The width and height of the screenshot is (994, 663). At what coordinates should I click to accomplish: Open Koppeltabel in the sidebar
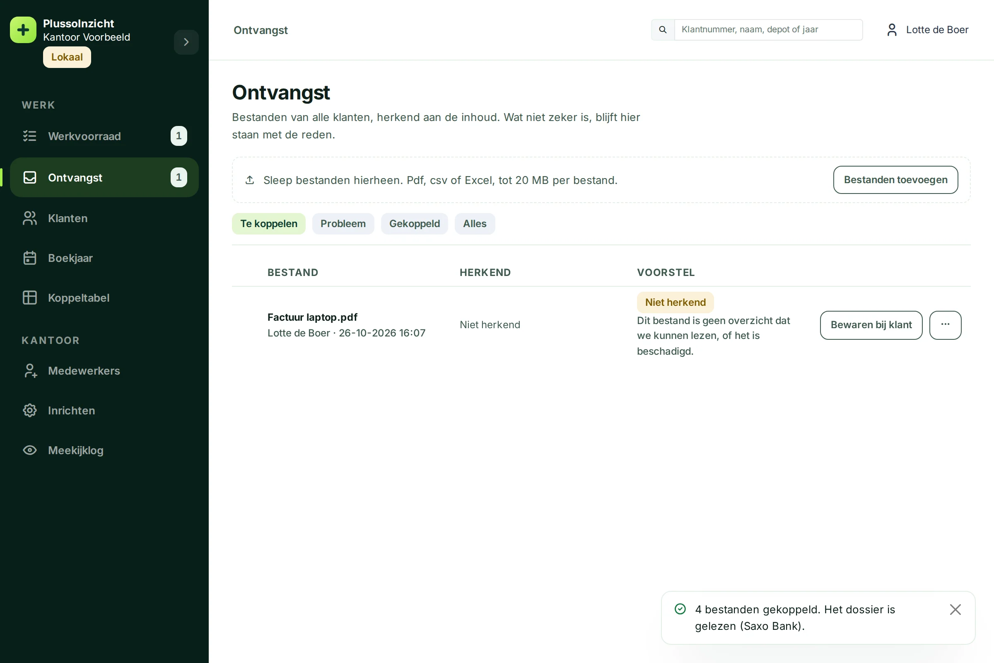pyautogui.click(x=104, y=298)
